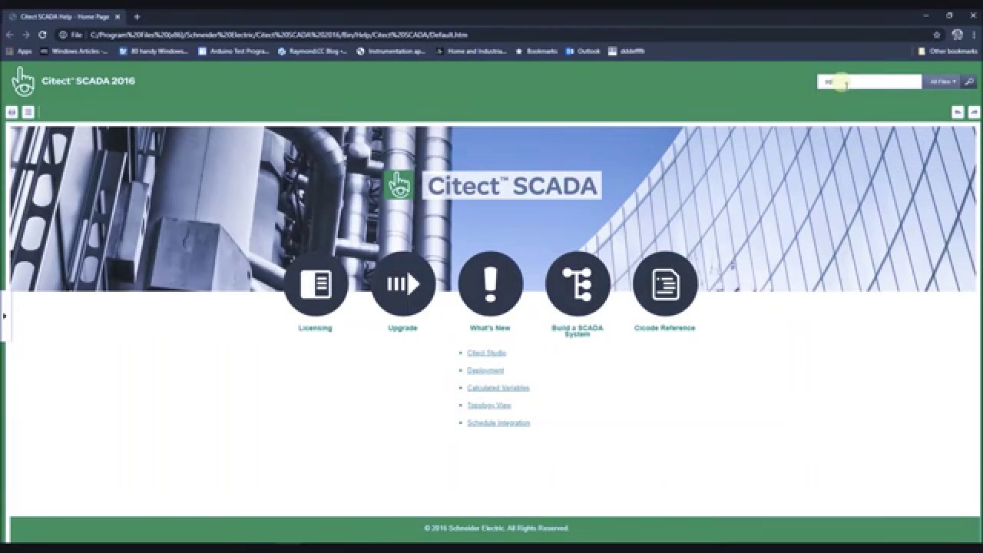This screenshot has height=553, width=983.
Task: Open the Chrome three-dot menu
Action: point(973,35)
